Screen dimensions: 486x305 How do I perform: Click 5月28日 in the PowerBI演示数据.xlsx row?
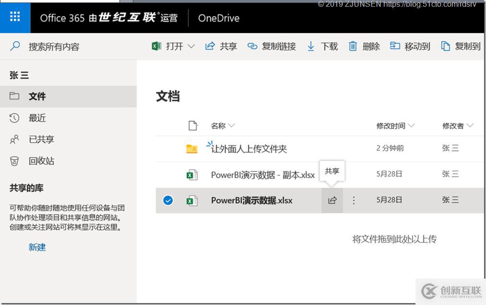(389, 200)
